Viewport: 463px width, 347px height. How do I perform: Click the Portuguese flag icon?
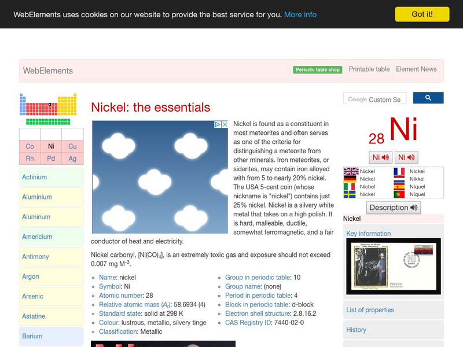(x=399, y=194)
